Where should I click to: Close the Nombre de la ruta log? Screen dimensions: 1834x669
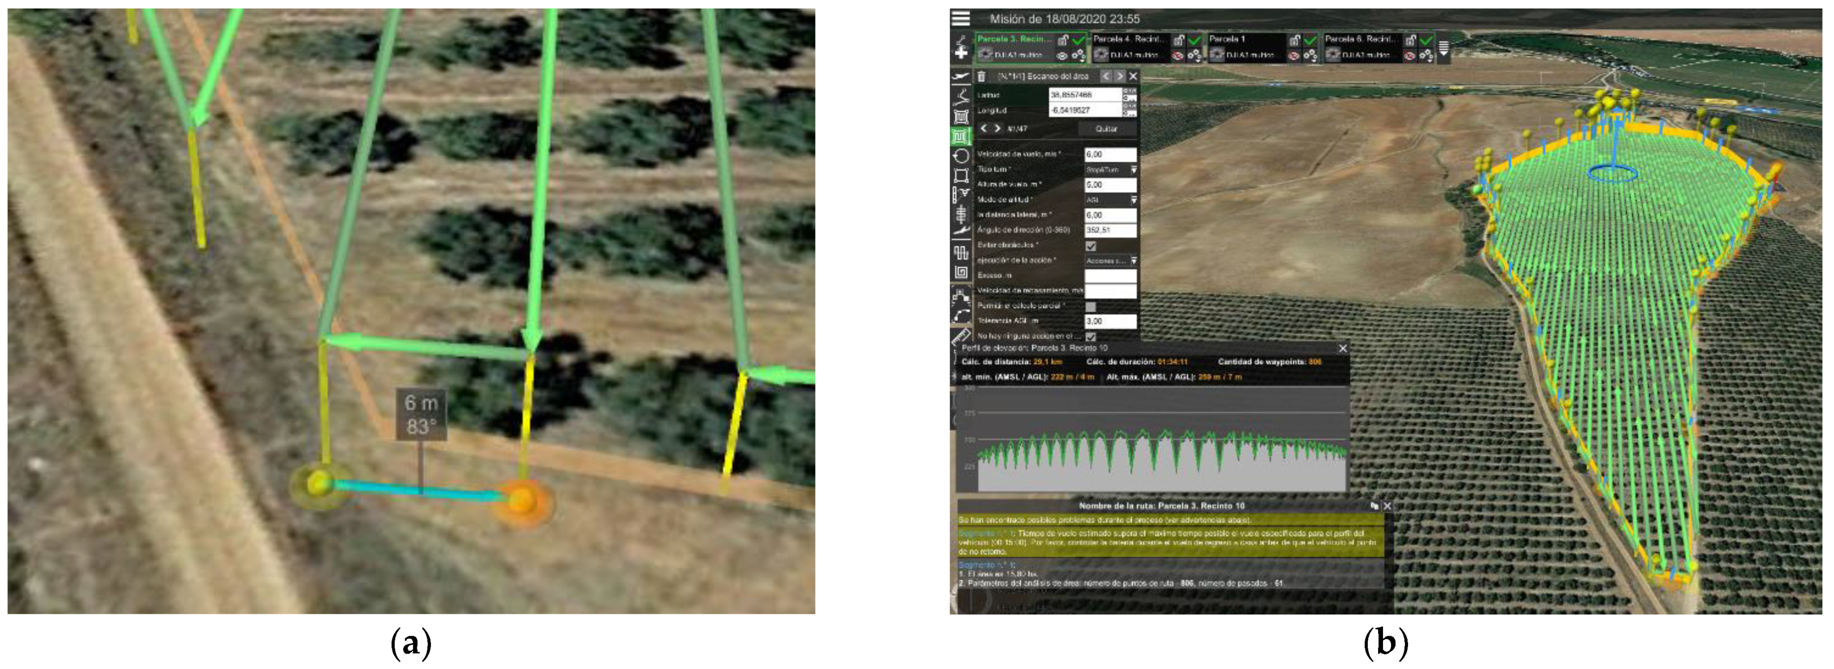[1387, 506]
